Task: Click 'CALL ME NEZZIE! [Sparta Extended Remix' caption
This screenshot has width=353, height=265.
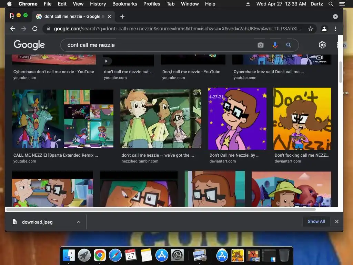Action: click(56, 155)
